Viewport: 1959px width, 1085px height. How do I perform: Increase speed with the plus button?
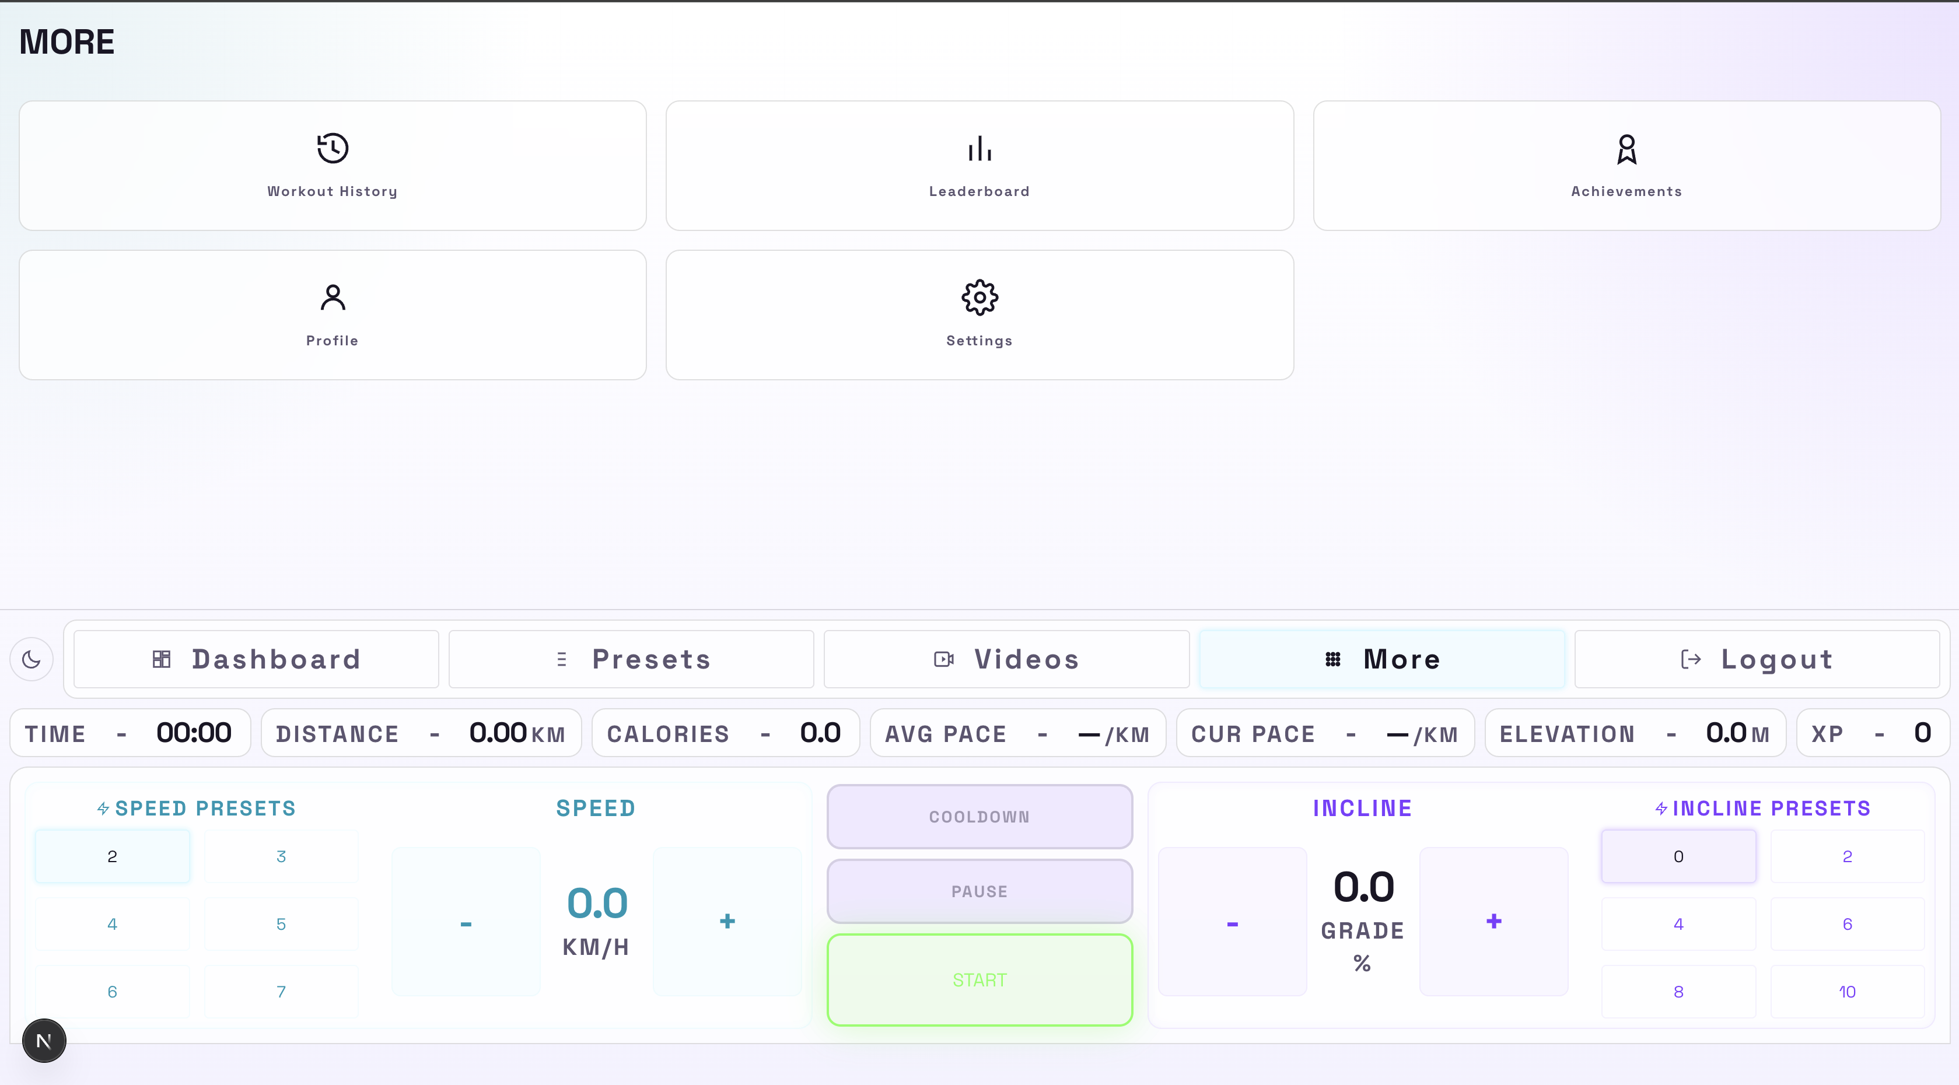tap(727, 922)
